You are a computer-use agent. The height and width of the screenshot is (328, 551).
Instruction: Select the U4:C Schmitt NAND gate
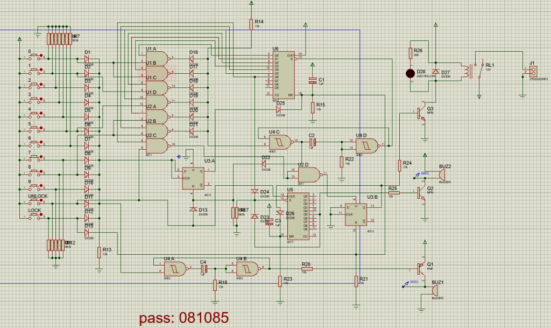(x=280, y=142)
